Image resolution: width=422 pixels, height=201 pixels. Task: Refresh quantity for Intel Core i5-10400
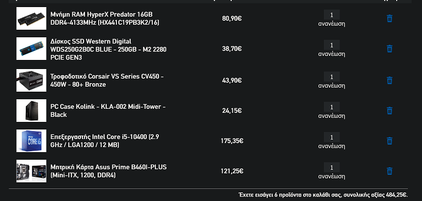tap(331, 146)
